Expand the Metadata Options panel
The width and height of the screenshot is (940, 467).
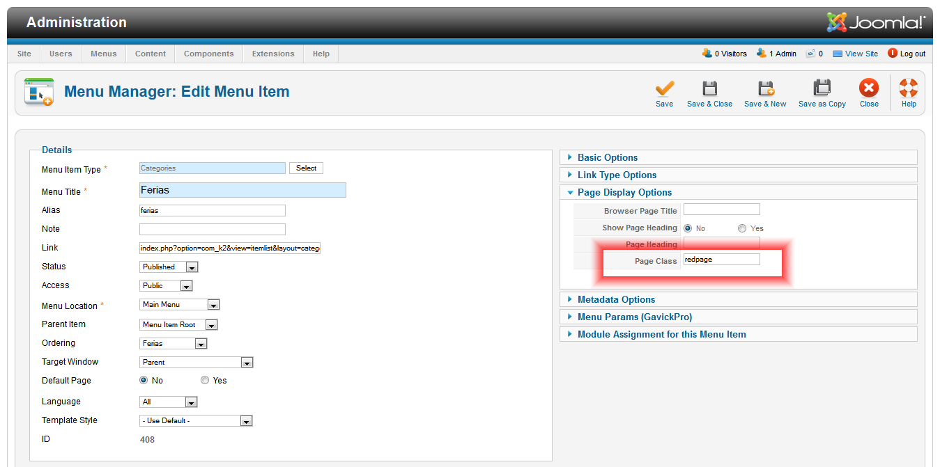tap(739, 299)
